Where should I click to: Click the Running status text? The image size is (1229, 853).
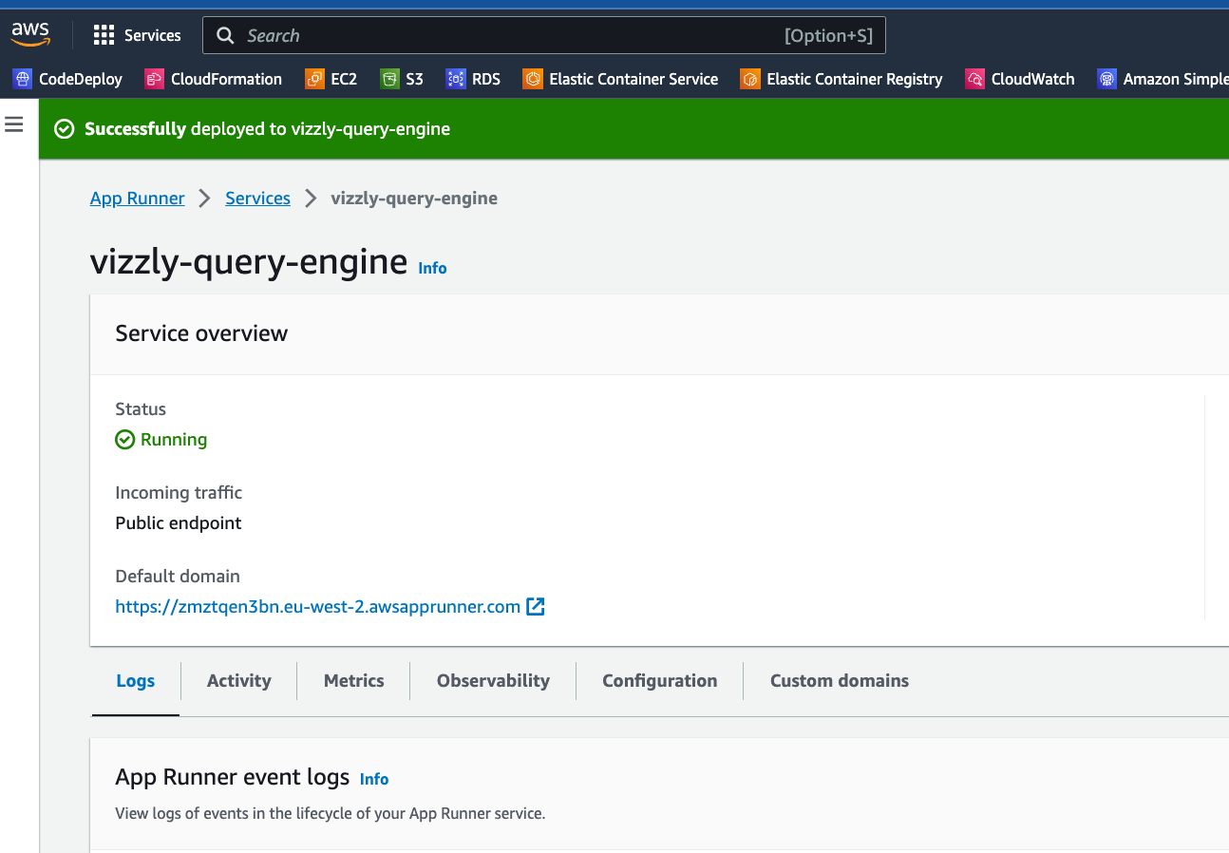tap(174, 440)
